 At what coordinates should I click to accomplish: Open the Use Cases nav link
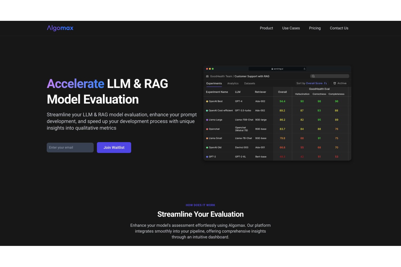tap(291, 28)
